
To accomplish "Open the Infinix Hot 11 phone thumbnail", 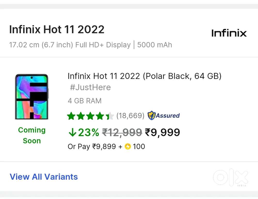I will (32, 96).
